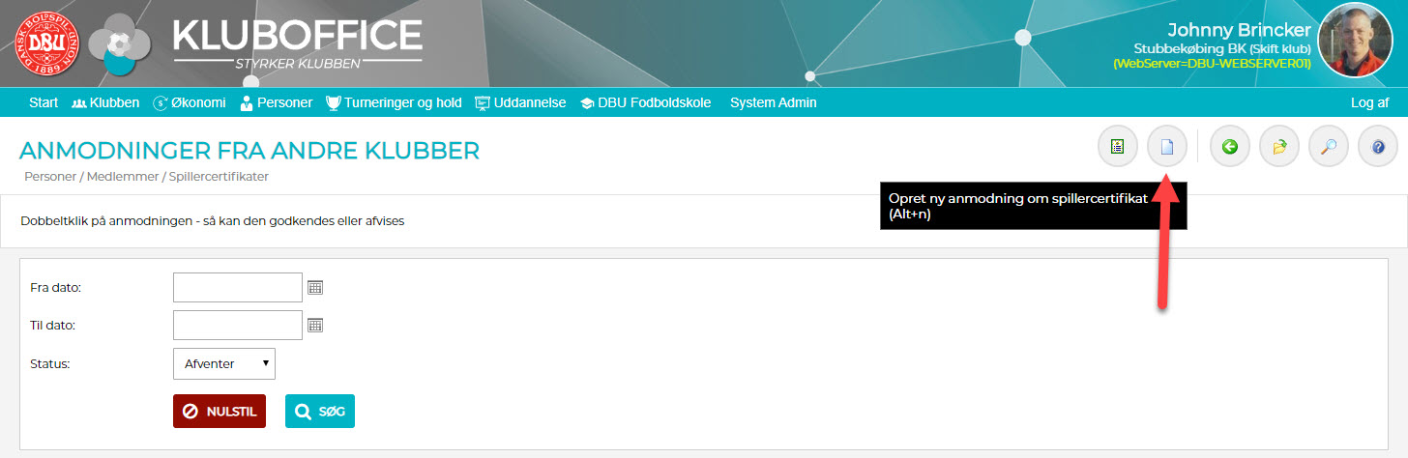Click the Fra dato input field
The width and height of the screenshot is (1408, 458).
pos(238,287)
